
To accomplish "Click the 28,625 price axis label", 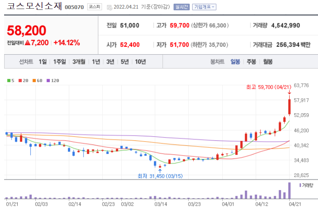I will point(302,175).
